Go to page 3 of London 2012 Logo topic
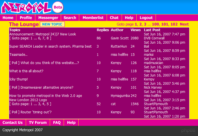 [x=39, y=104]
